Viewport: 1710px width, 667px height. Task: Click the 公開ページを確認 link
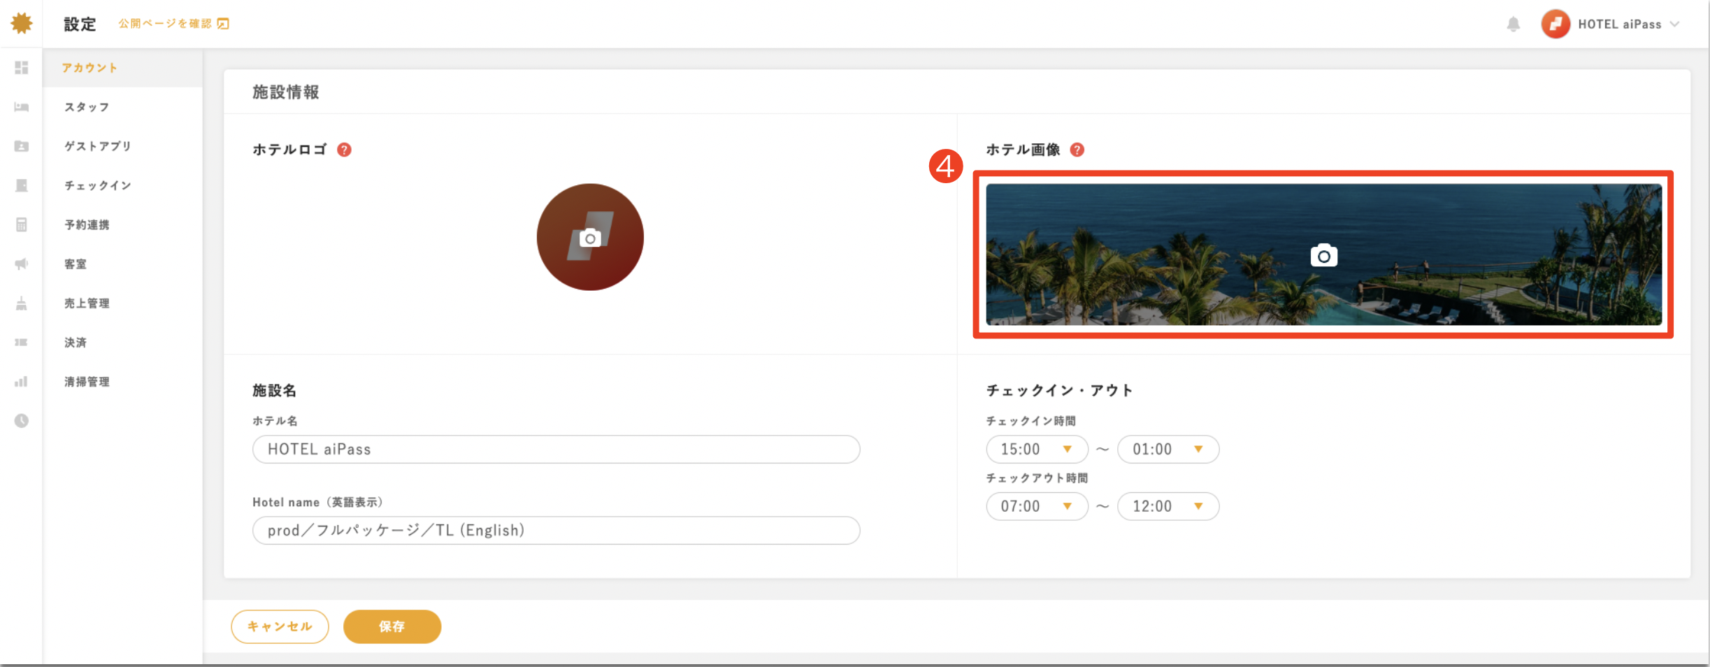[165, 24]
